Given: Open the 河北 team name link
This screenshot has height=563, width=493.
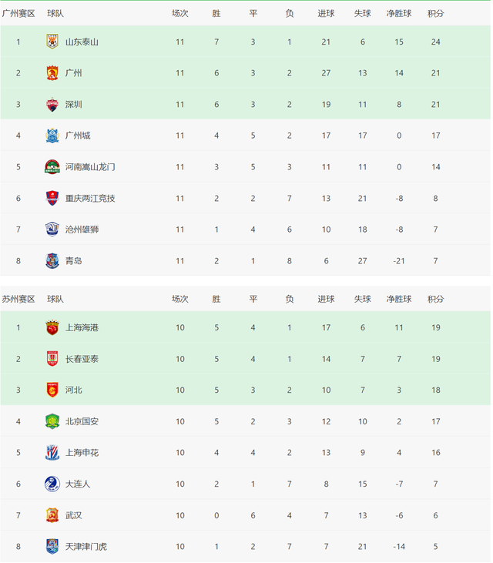Looking at the screenshot, I should point(74,390).
